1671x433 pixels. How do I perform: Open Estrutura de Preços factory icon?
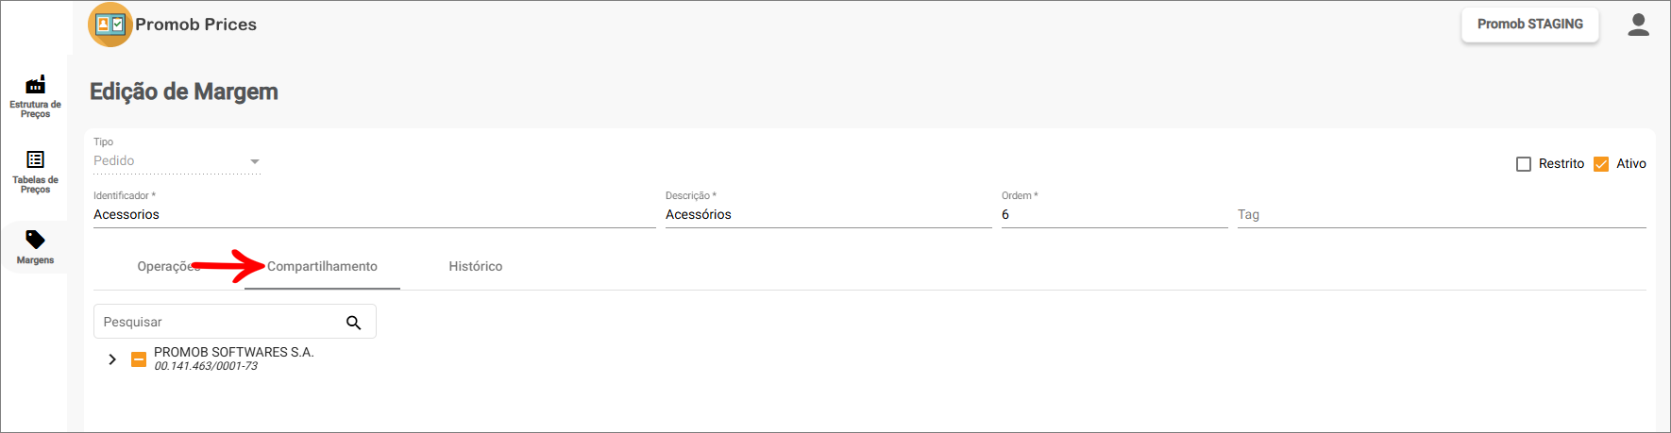point(36,85)
